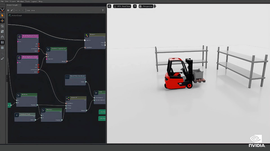Image resolution: width=270 pixels, height=151 pixels.
Task: Open the Window menu
Action: pyautogui.click(x=20, y=1)
